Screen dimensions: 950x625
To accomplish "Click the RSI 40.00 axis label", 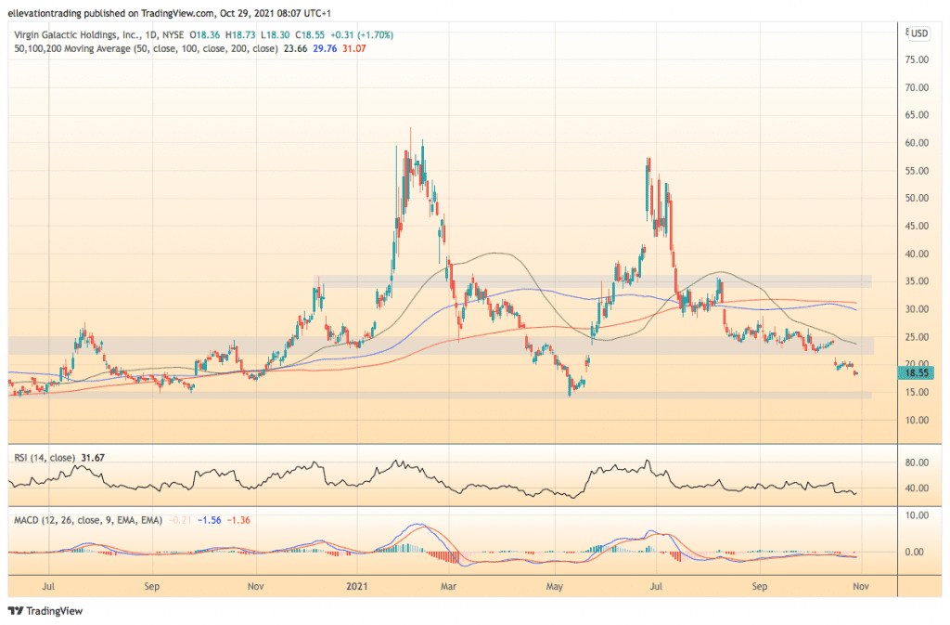I will coord(917,488).
